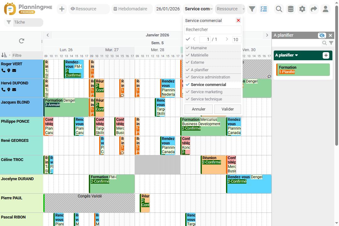This screenshot has width=339, height=226.
Task: Open the user profile icon
Action: [x=326, y=9]
